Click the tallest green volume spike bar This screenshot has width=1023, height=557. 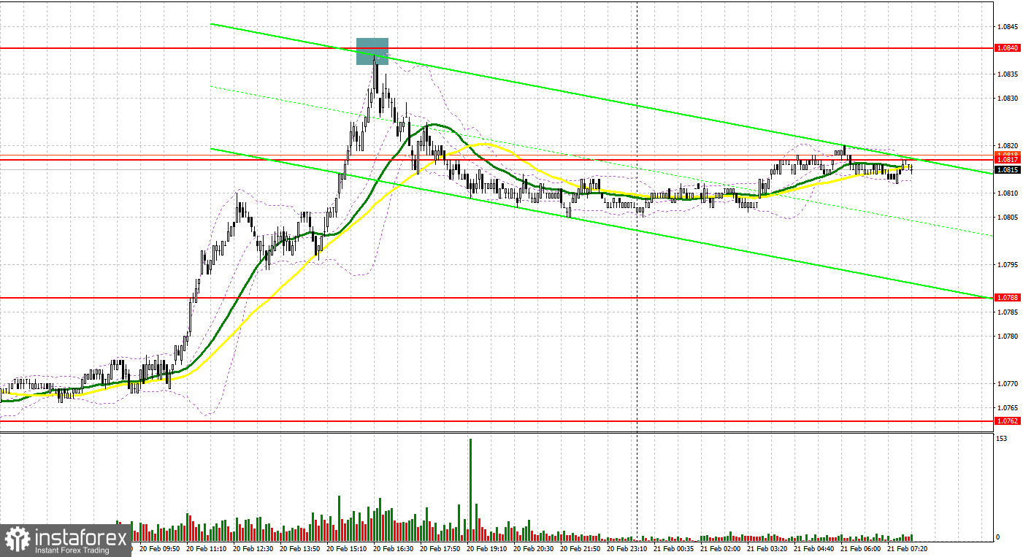point(471,488)
